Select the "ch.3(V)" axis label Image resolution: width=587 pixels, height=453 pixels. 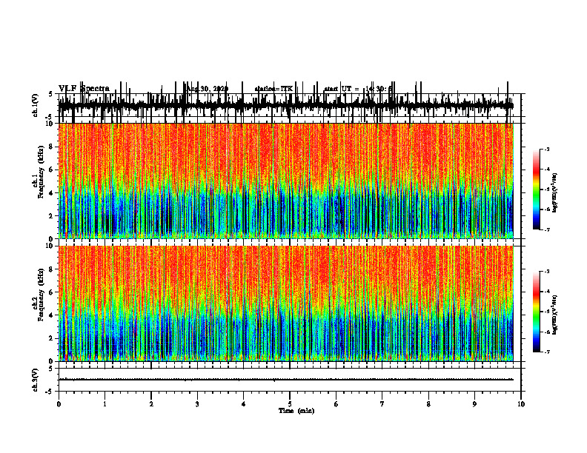(x=35, y=380)
